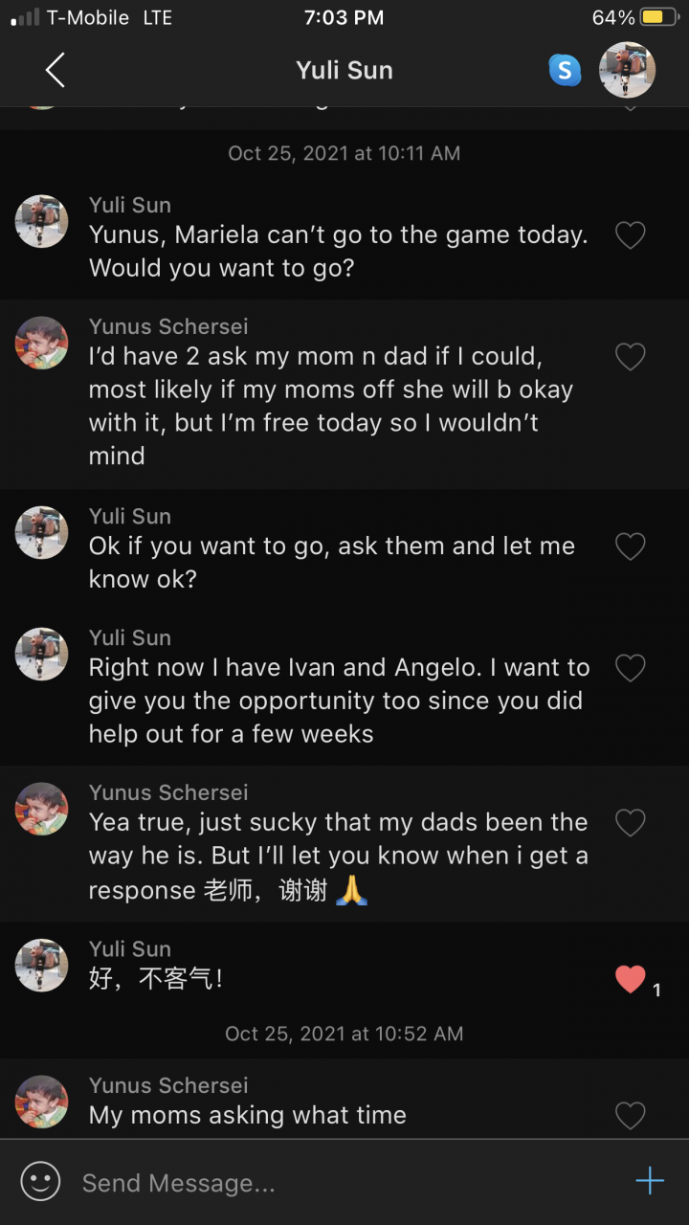Unlike the red-hearted "好，不客气!" message
The height and width of the screenshot is (1225, 689).
click(x=630, y=979)
